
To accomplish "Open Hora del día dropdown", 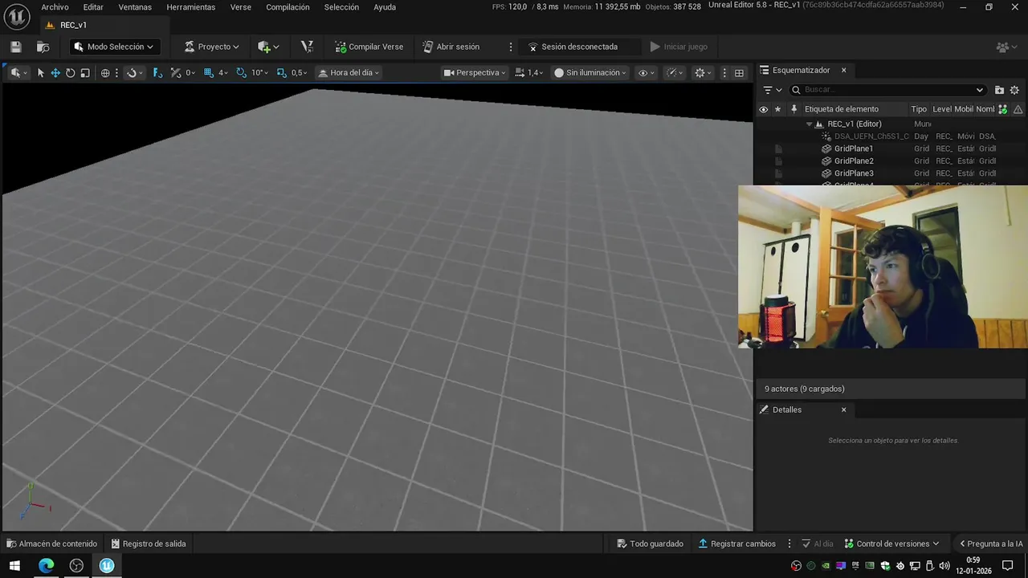I will click(349, 72).
